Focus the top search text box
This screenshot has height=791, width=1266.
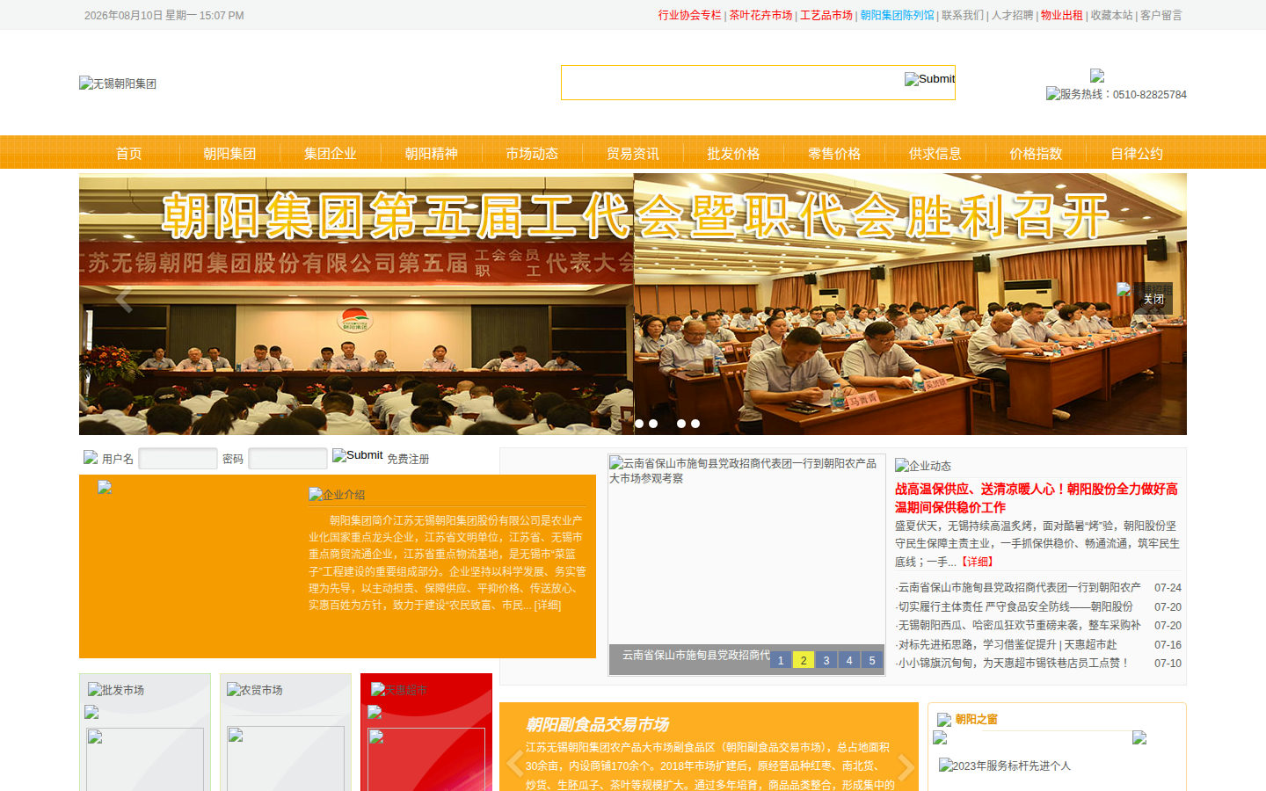[x=733, y=83]
